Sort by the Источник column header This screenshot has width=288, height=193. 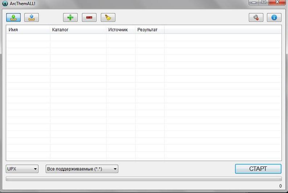(121, 29)
